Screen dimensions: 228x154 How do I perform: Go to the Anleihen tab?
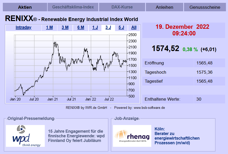pos(164,7)
